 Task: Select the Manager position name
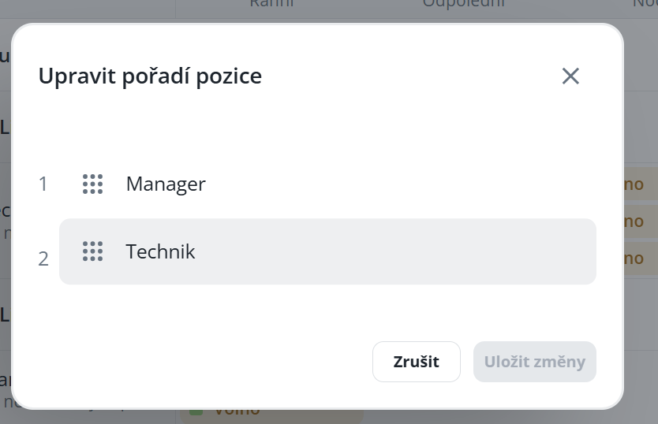(x=166, y=184)
